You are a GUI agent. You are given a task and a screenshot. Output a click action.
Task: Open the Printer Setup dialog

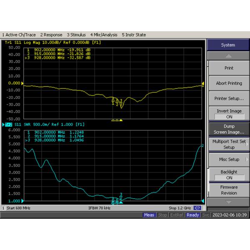[228, 99]
